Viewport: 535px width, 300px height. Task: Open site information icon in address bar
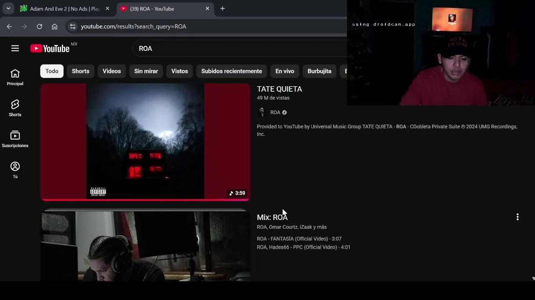point(72,26)
